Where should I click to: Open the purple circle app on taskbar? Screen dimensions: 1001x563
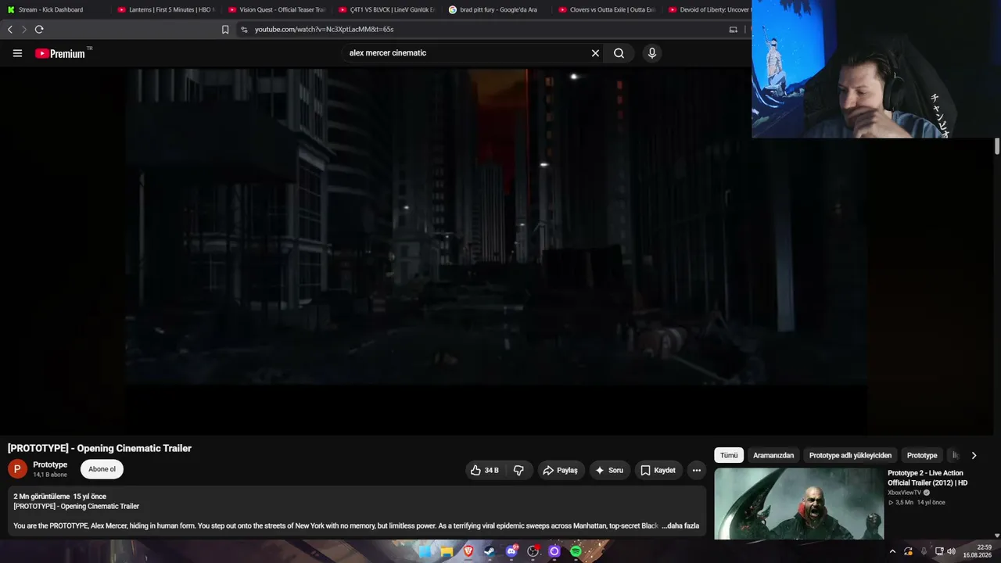[x=554, y=551]
